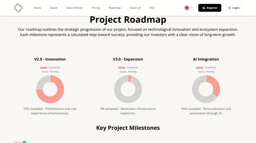The image size is (256, 143).
Task: Toggle Pending legend in V3.0 Expansion chart
Action: coord(128,71)
